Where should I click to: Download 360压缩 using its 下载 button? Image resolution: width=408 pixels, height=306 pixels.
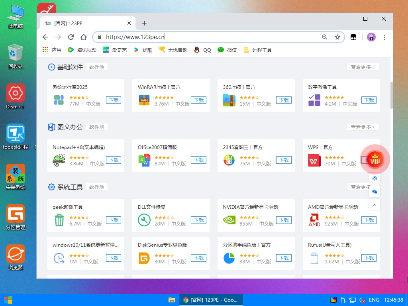tap(284, 100)
